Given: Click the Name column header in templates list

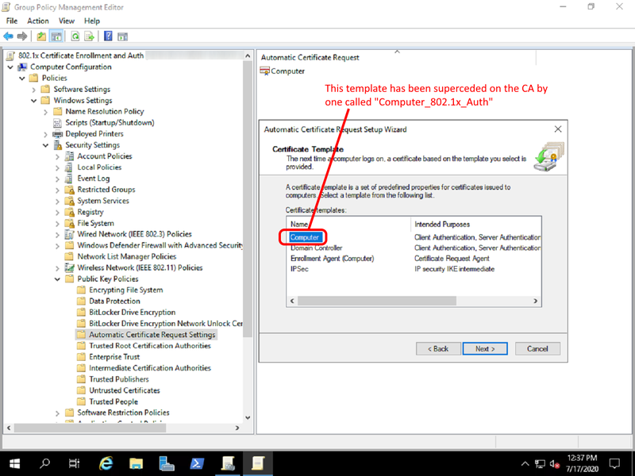Looking at the screenshot, I should tap(348, 225).
